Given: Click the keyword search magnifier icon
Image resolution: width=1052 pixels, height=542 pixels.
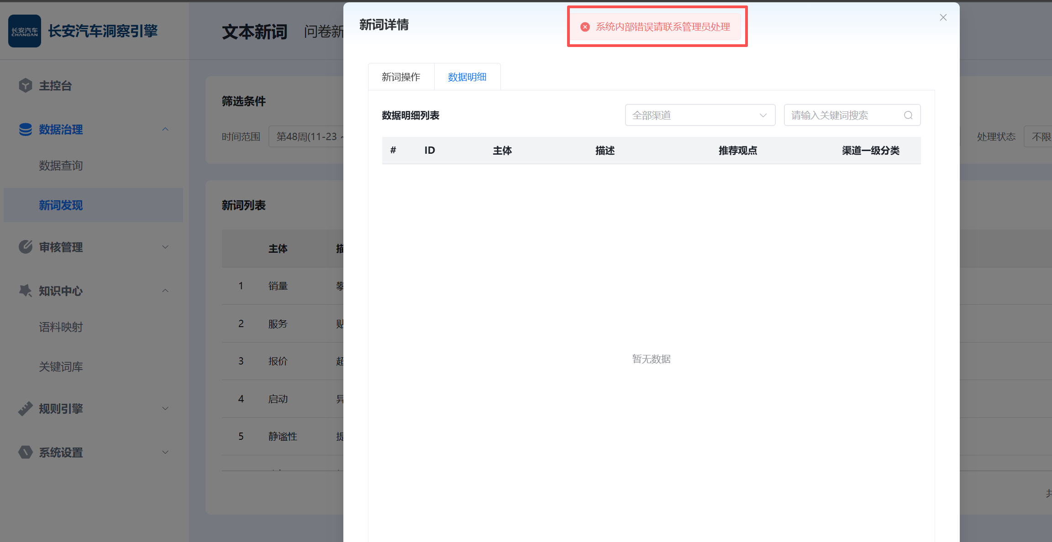Looking at the screenshot, I should coord(908,115).
